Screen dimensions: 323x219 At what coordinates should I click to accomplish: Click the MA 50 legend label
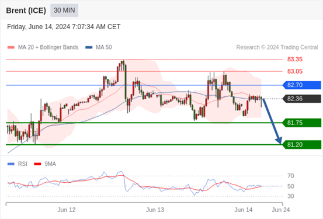click(x=104, y=47)
